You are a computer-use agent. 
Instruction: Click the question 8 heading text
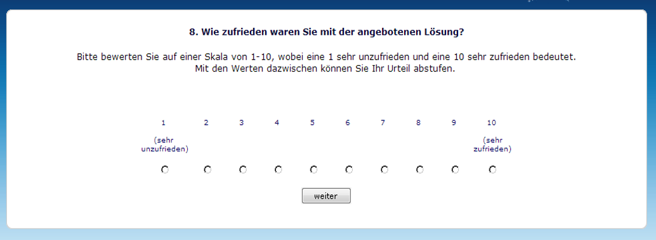coord(326,32)
